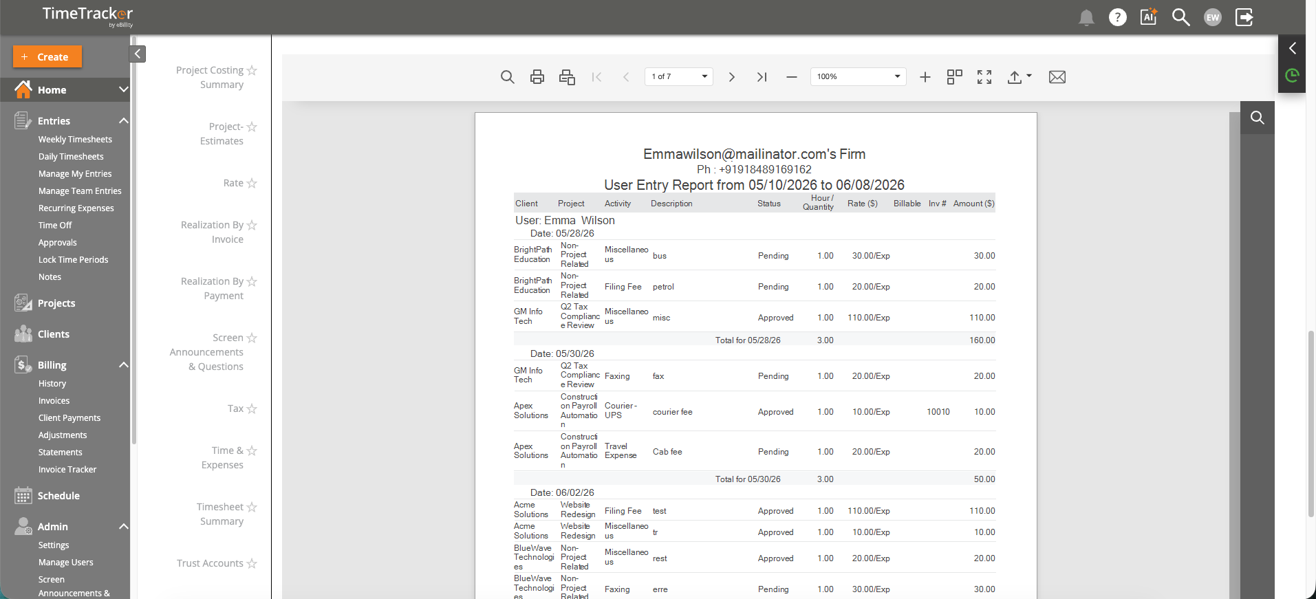Open the notifications bell

[x=1086, y=18]
